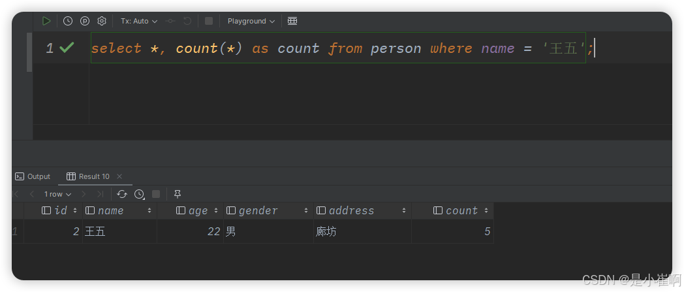Screen dimensions: 684x292
Task: Toggle in-editor results table icon
Action: pyautogui.click(x=292, y=21)
